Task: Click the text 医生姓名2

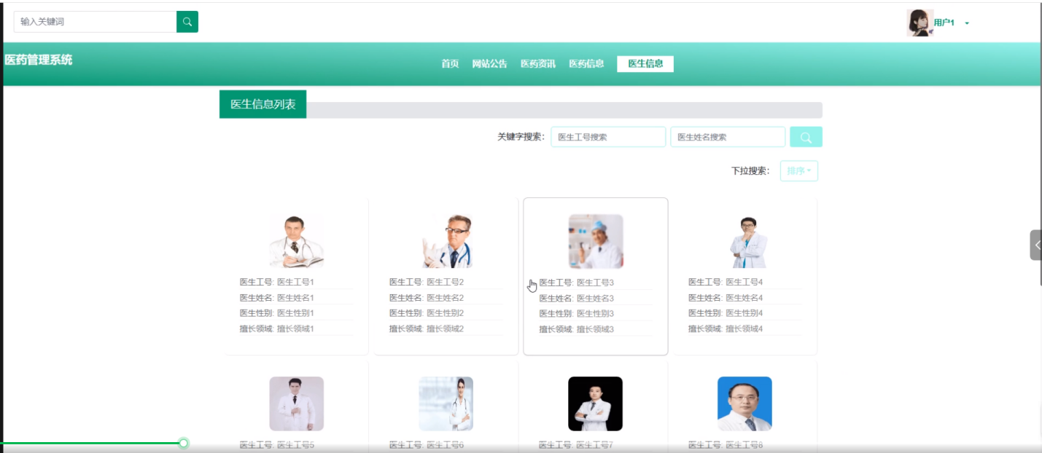Action: (x=446, y=298)
